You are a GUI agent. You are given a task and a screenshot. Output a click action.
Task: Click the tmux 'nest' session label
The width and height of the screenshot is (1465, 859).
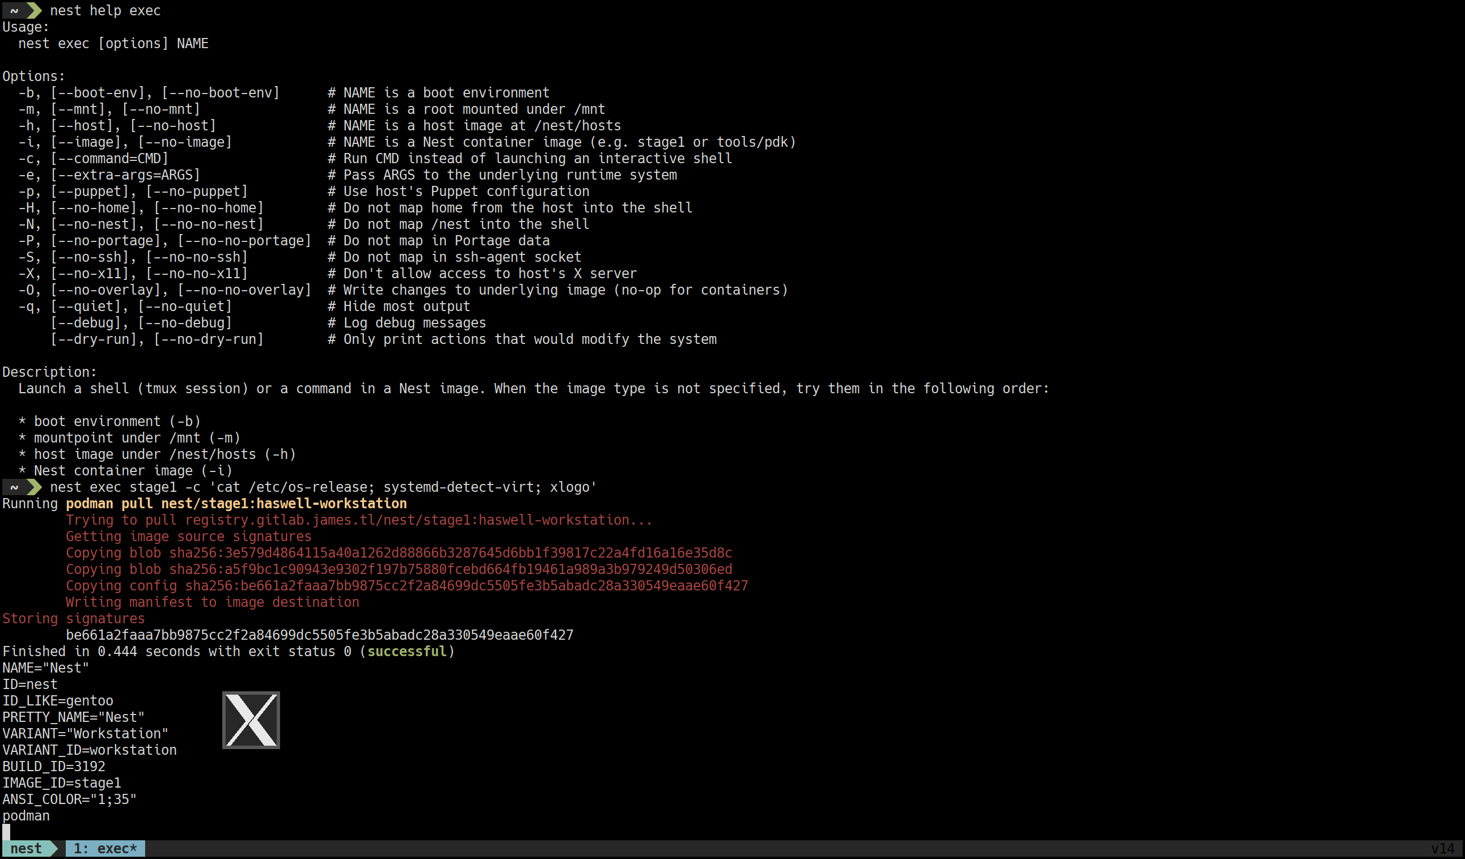26,848
